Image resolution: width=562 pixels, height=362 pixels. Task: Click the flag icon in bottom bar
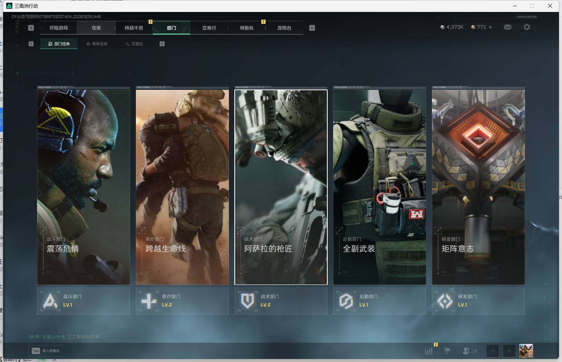(447, 351)
